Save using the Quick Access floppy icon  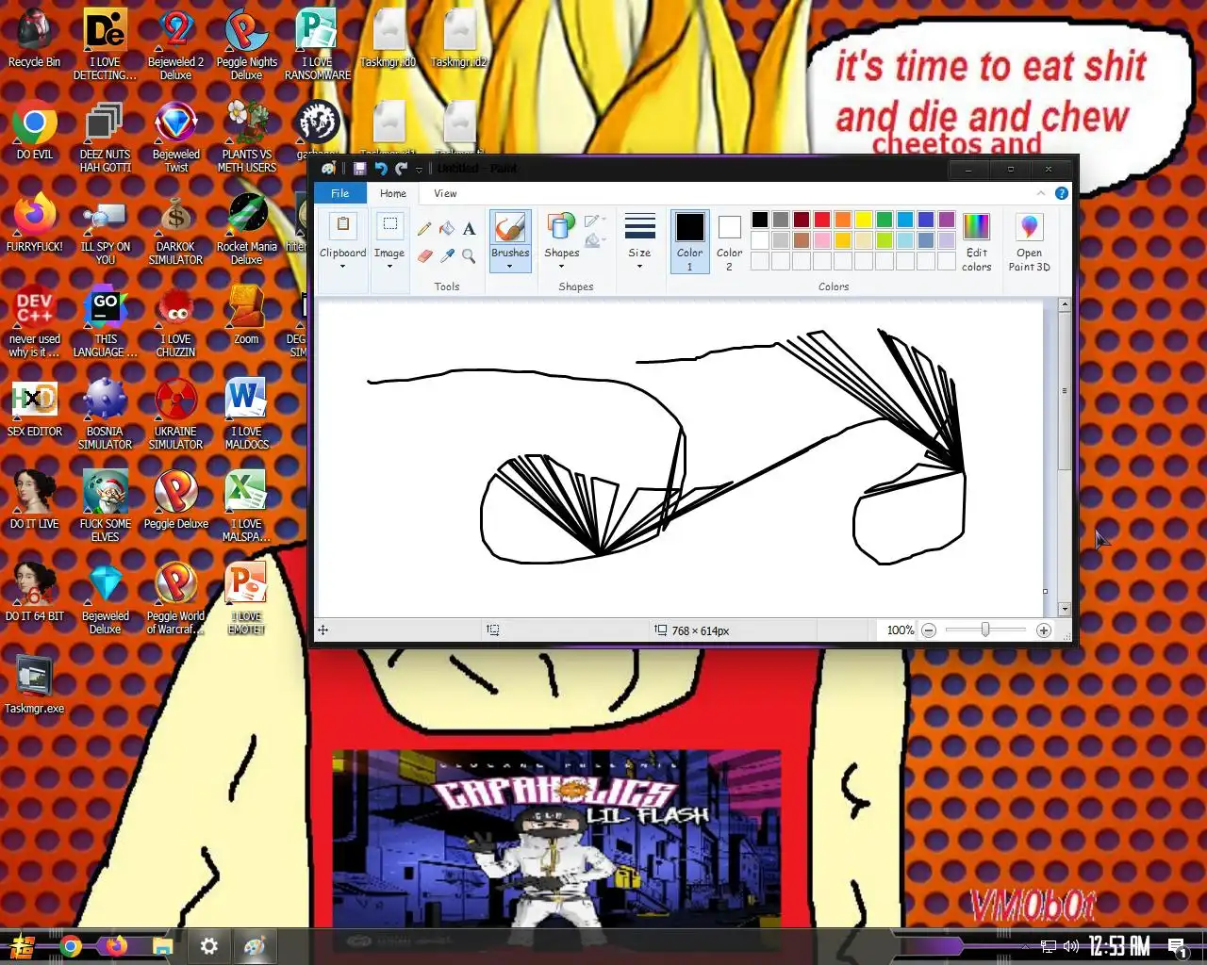(x=359, y=169)
